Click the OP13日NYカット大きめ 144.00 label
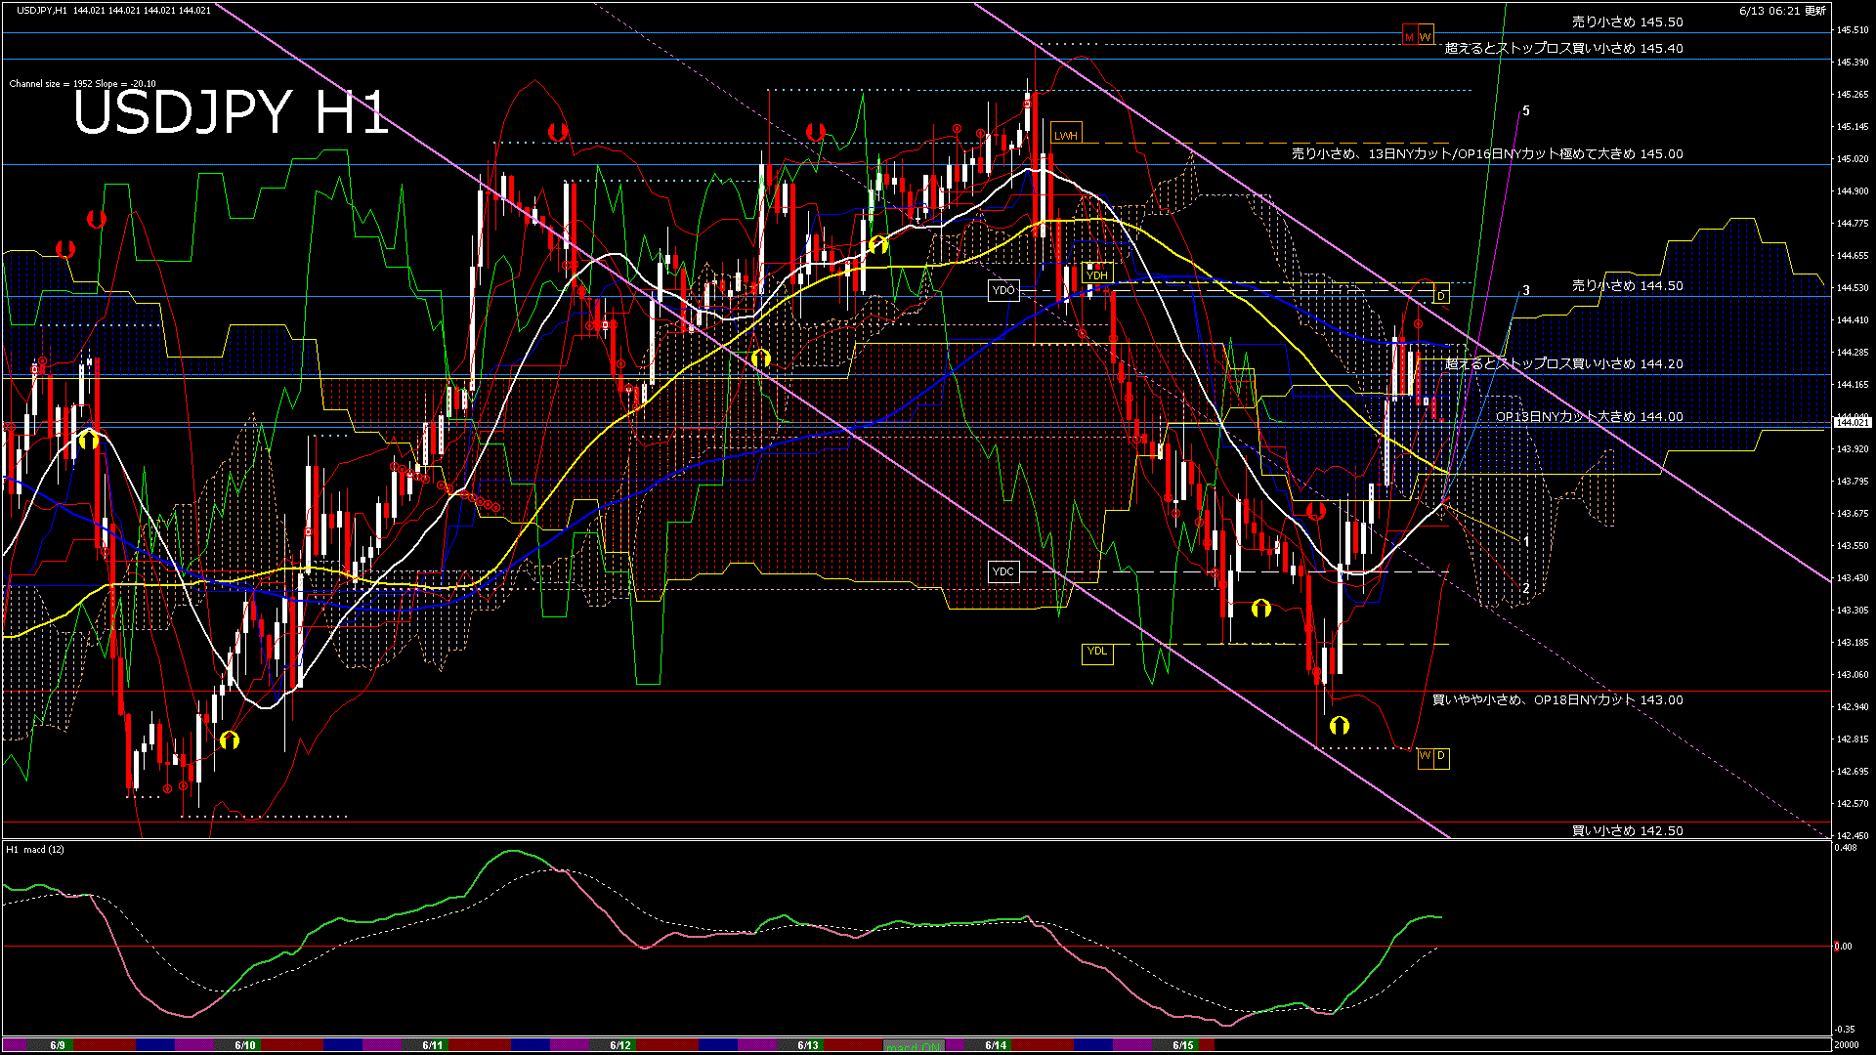Viewport: 1876px width, 1055px height. pyautogui.click(x=1589, y=416)
